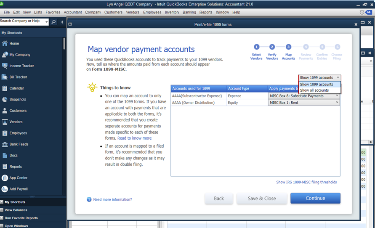Open the Lists menu
Image resolution: width=375 pixels, height=228 pixels.
click(x=38, y=12)
